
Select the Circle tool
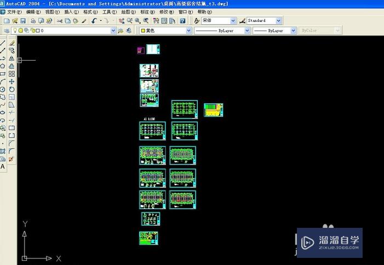(3, 90)
